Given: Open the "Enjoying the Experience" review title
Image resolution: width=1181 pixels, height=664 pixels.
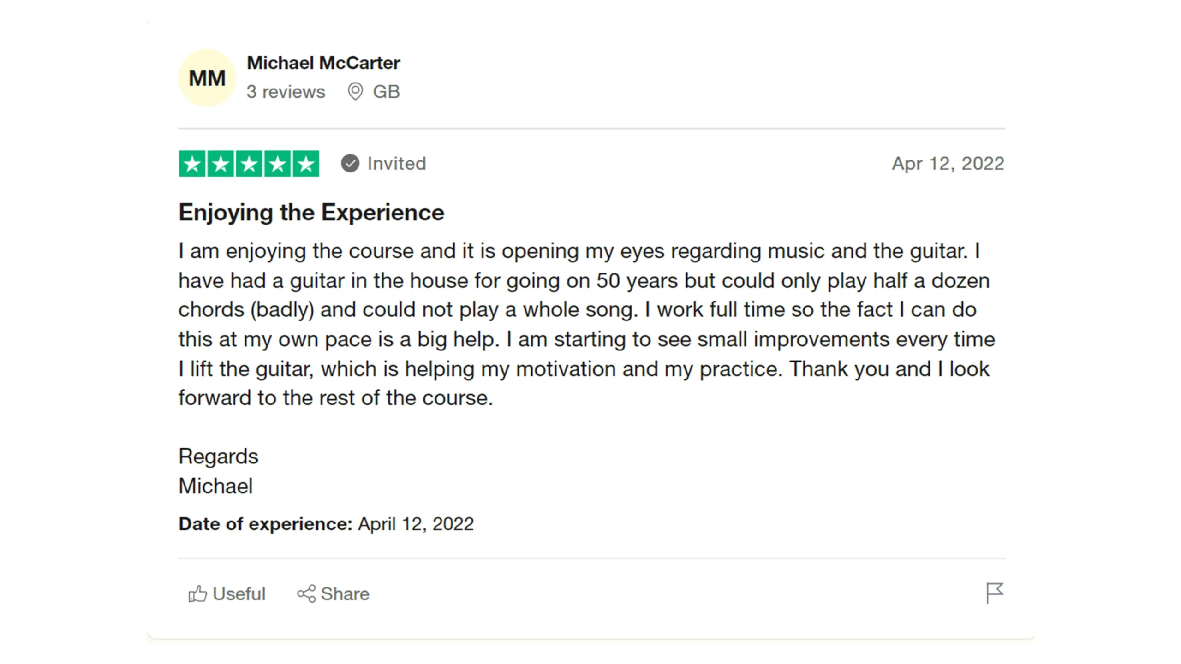Looking at the screenshot, I should [x=311, y=213].
